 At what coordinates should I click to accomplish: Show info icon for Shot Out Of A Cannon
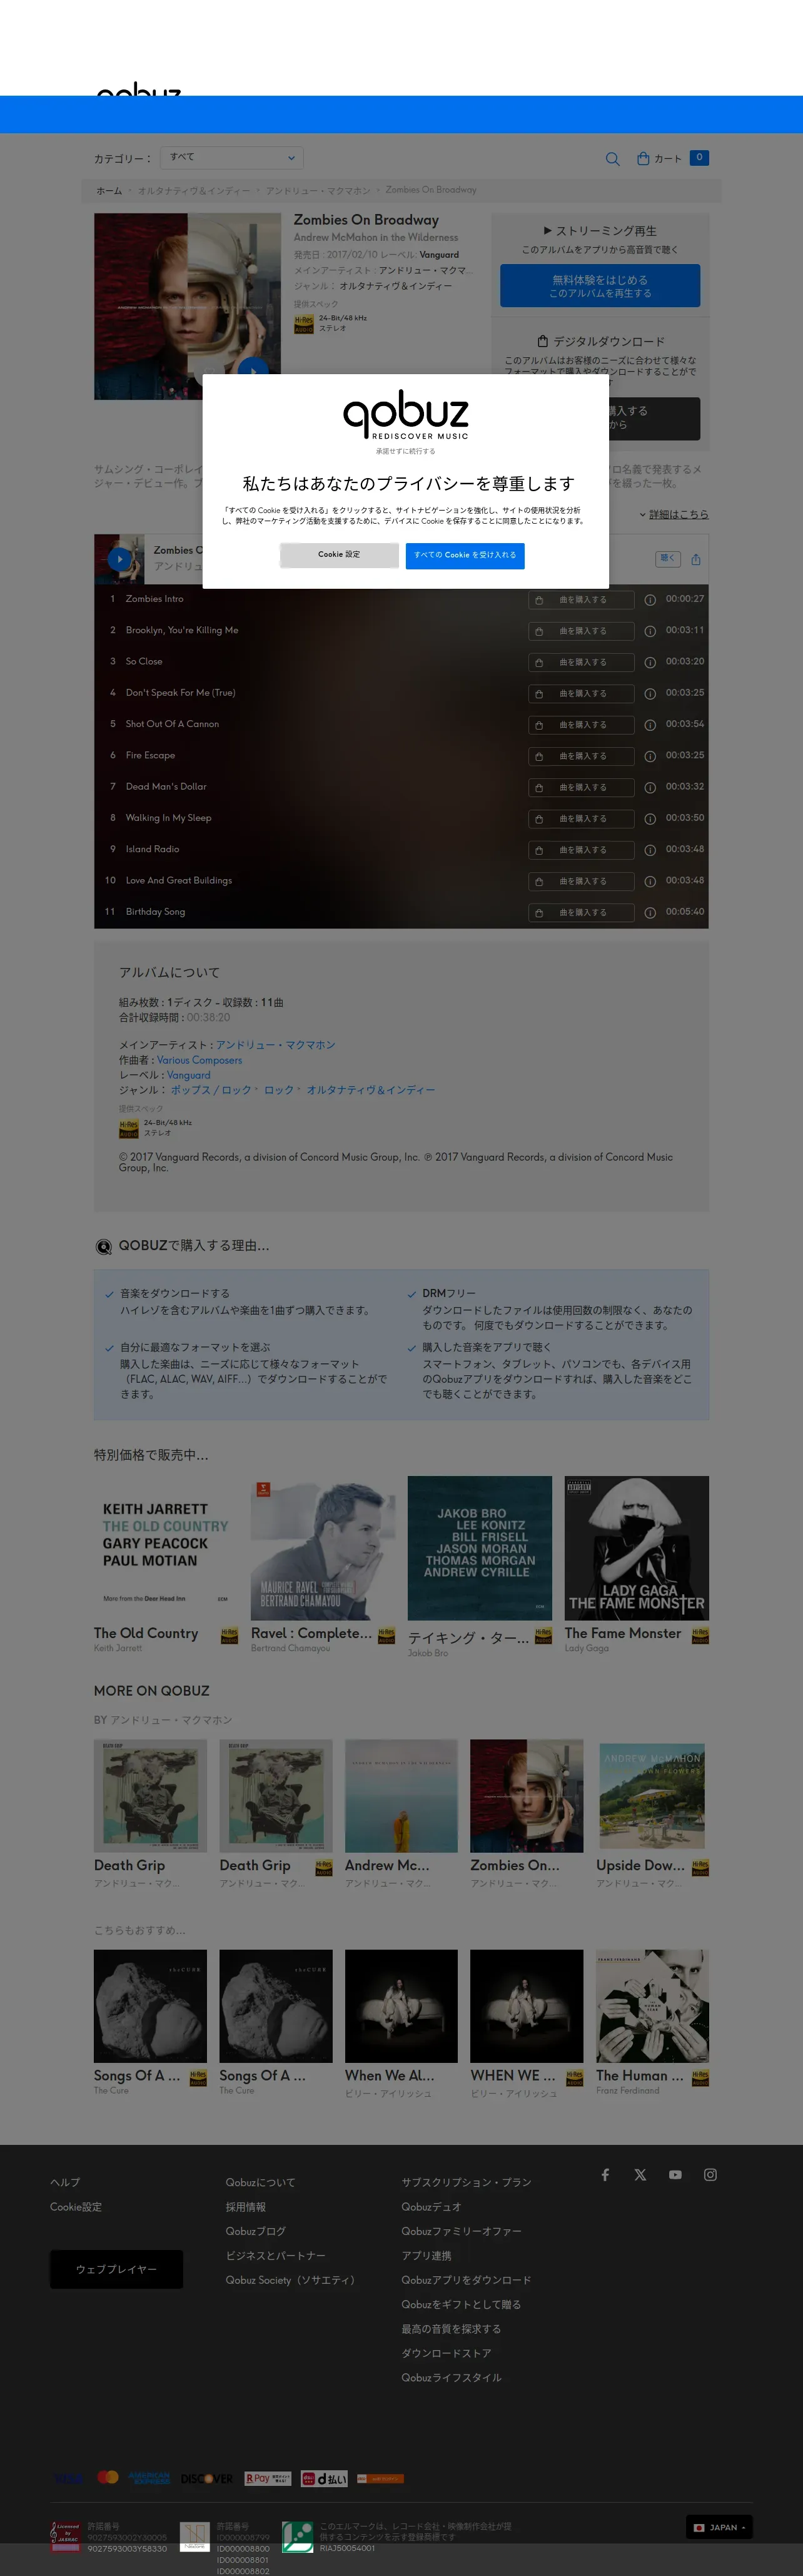(650, 725)
